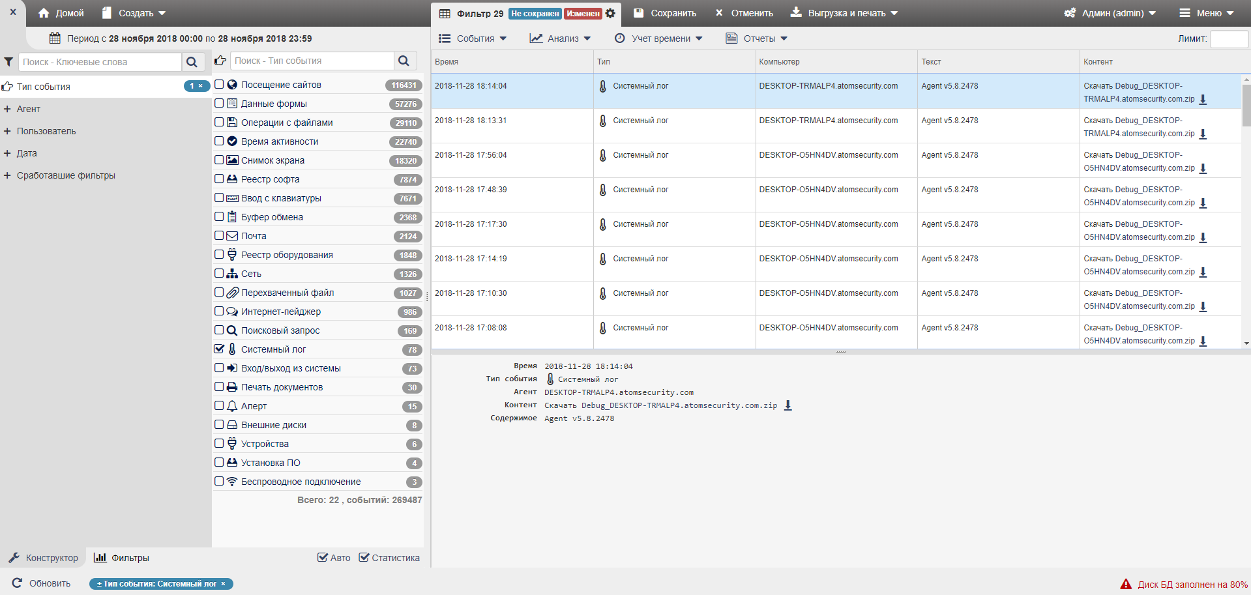The width and height of the screenshot is (1251, 595).
Task: Open the Выгрузка и печать dropdown
Action: [844, 13]
